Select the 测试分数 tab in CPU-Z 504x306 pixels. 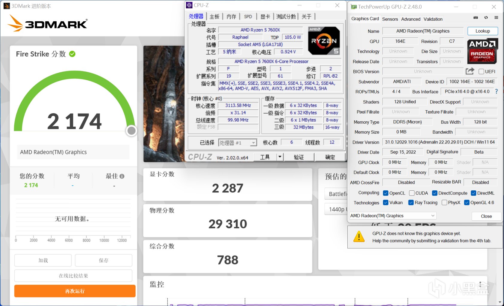(286, 16)
